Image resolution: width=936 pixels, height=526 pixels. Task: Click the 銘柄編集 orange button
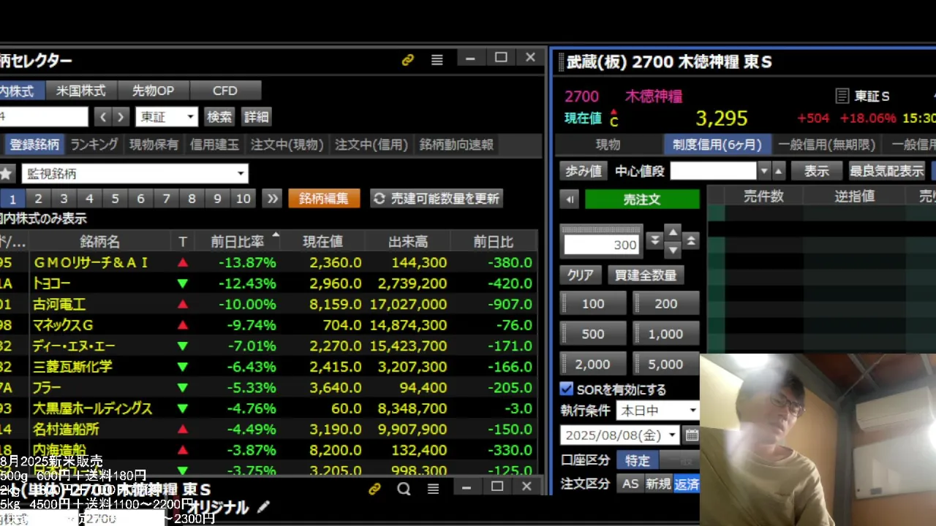(324, 199)
